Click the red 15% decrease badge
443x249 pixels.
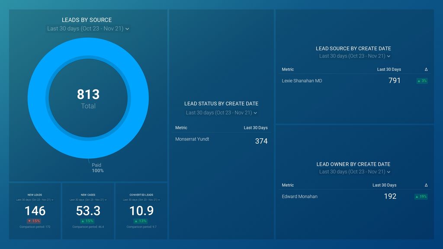(34, 221)
